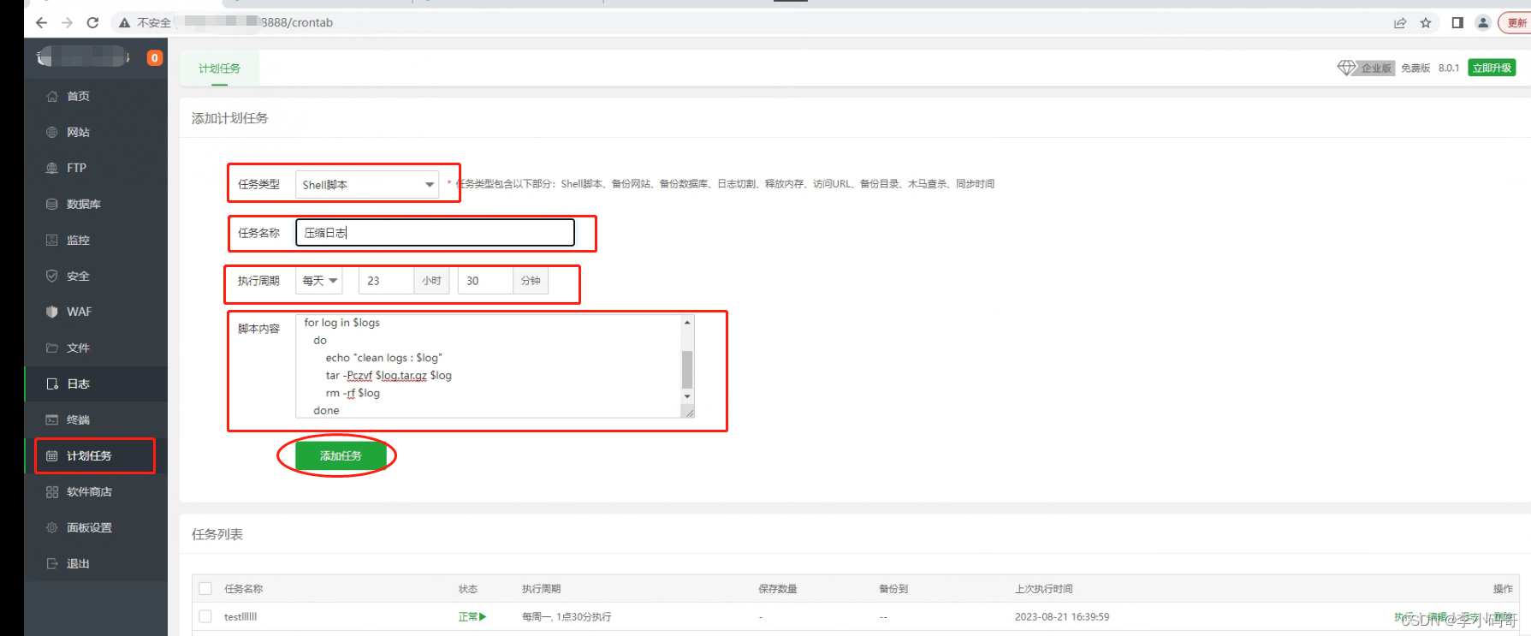The image size is (1531, 636).
Task: Click the 企业版 diamond badge
Action: pyautogui.click(x=1366, y=68)
